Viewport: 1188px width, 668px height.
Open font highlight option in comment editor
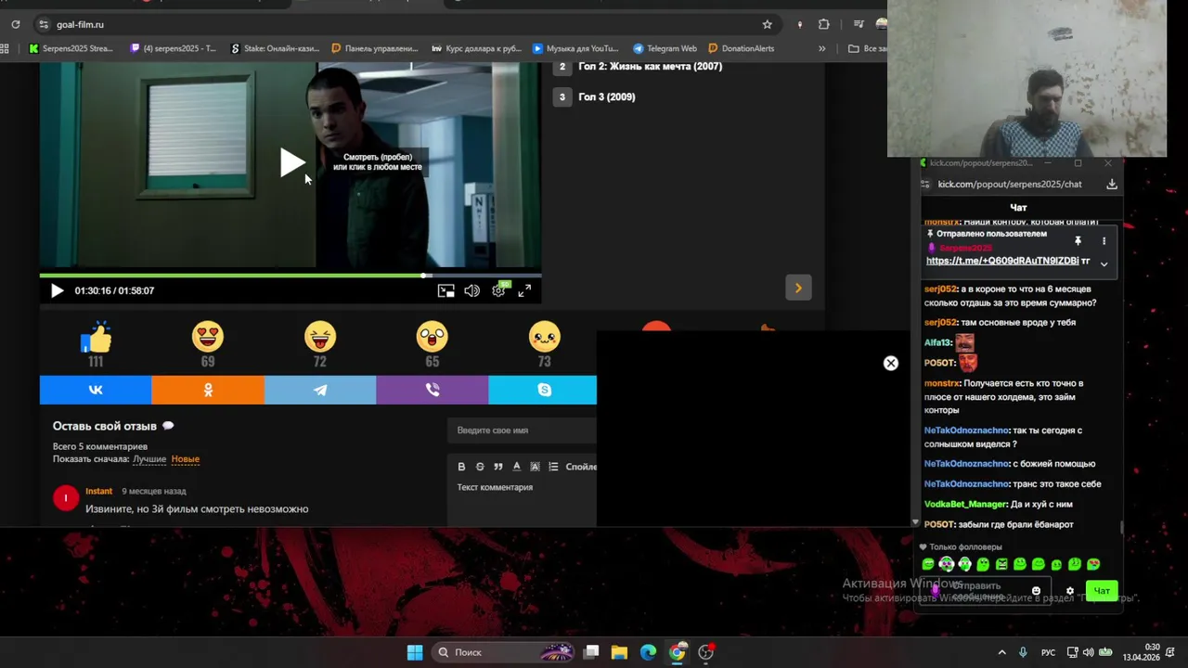coord(535,467)
